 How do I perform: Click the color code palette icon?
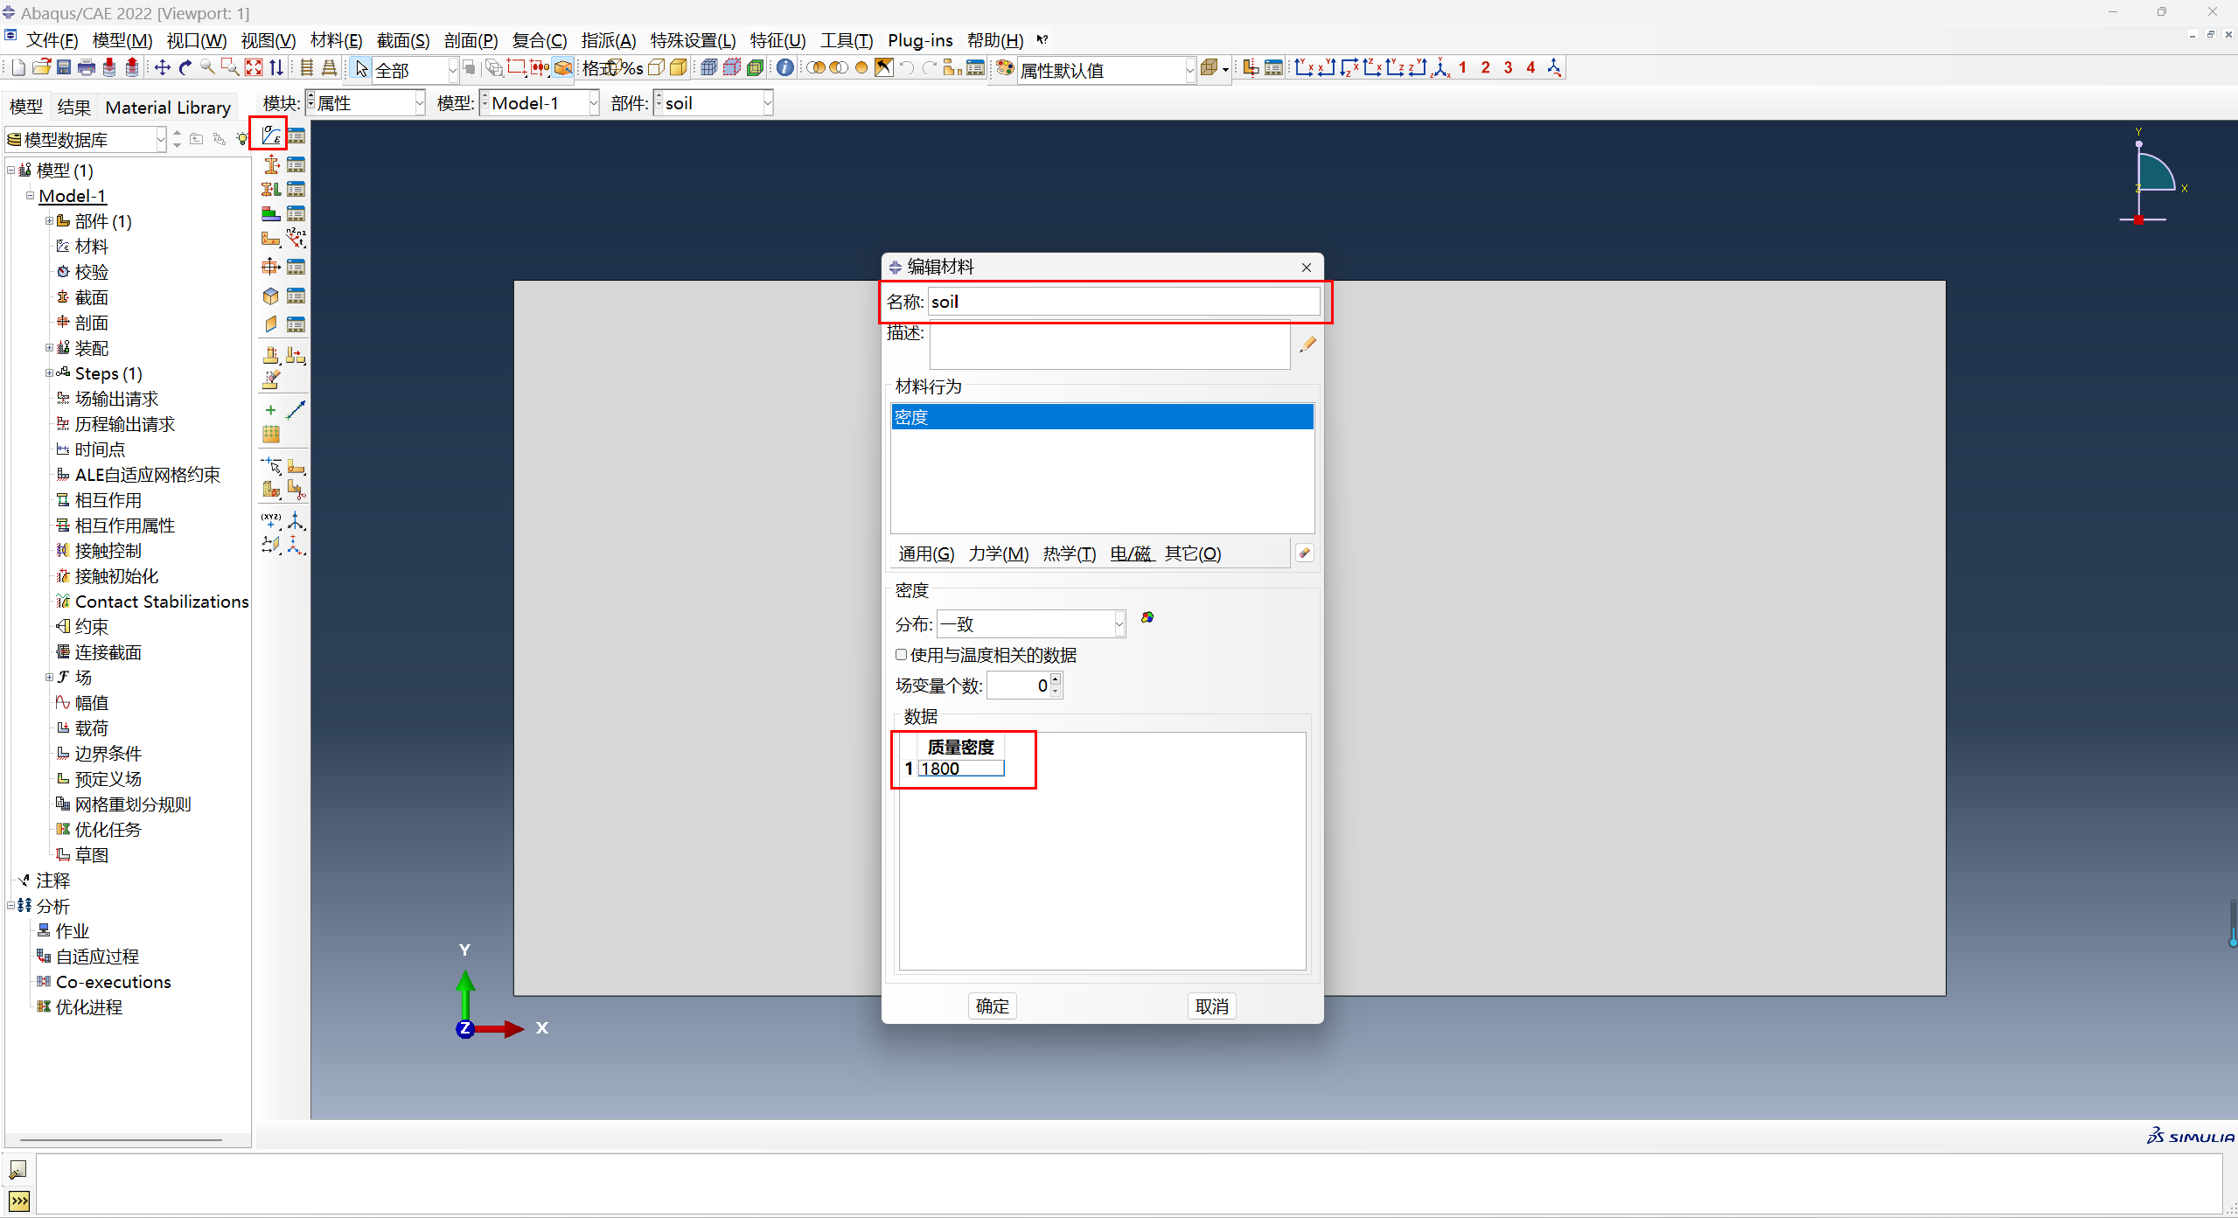click(1006, 68)
